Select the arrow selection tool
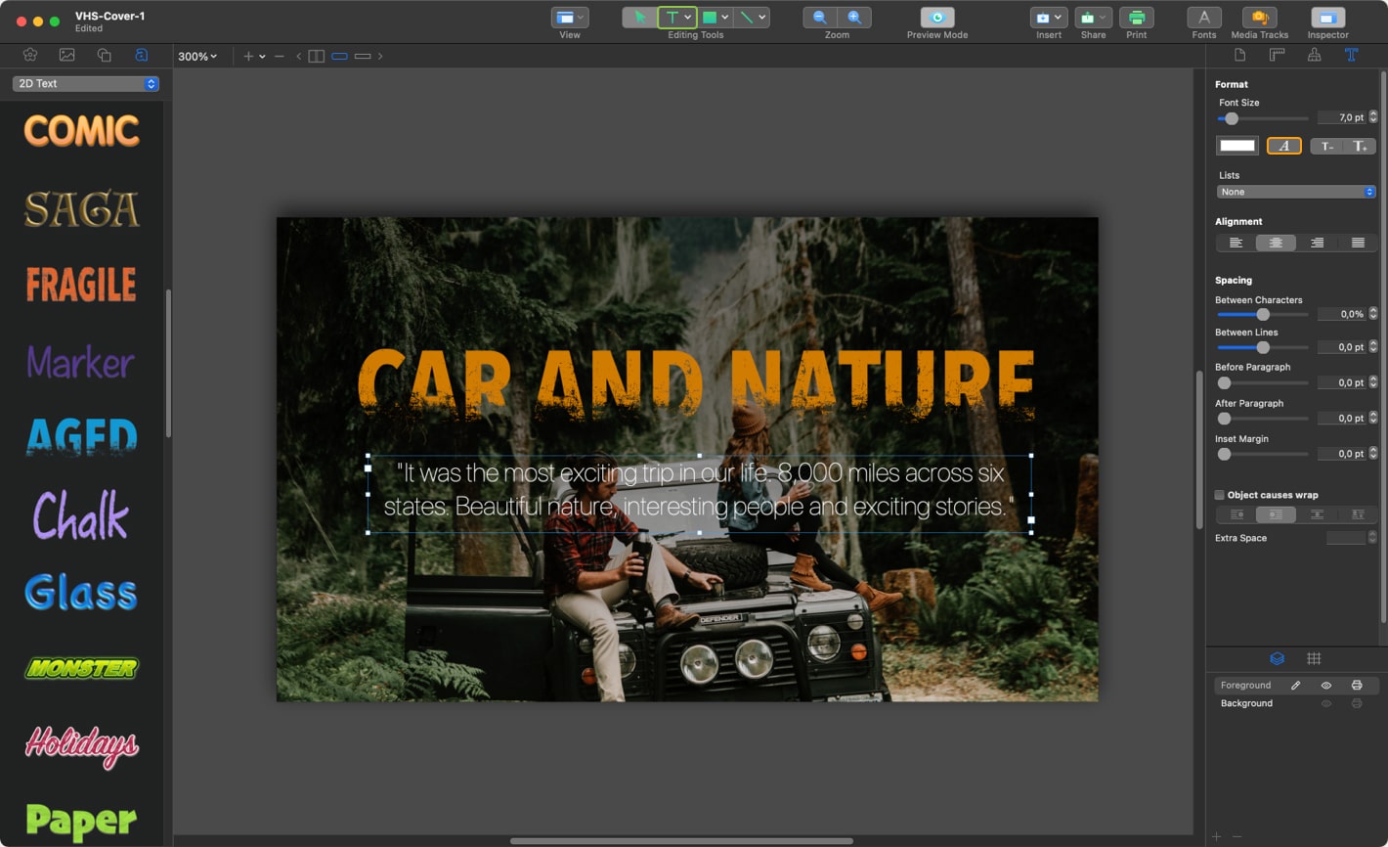This screenshot has height=847, width=1388. pos(642,17)
